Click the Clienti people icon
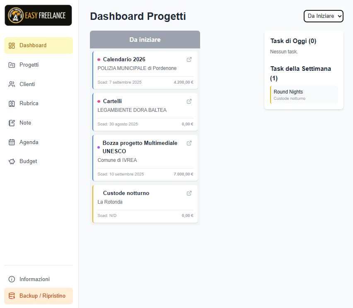This screenshot has height=308, width=353. [x=12, y=84]
